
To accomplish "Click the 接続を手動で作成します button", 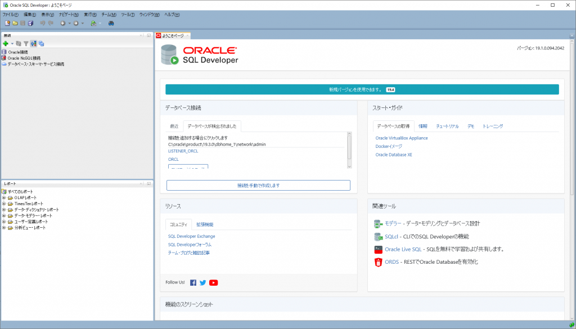I will click(x=258, y=185).
